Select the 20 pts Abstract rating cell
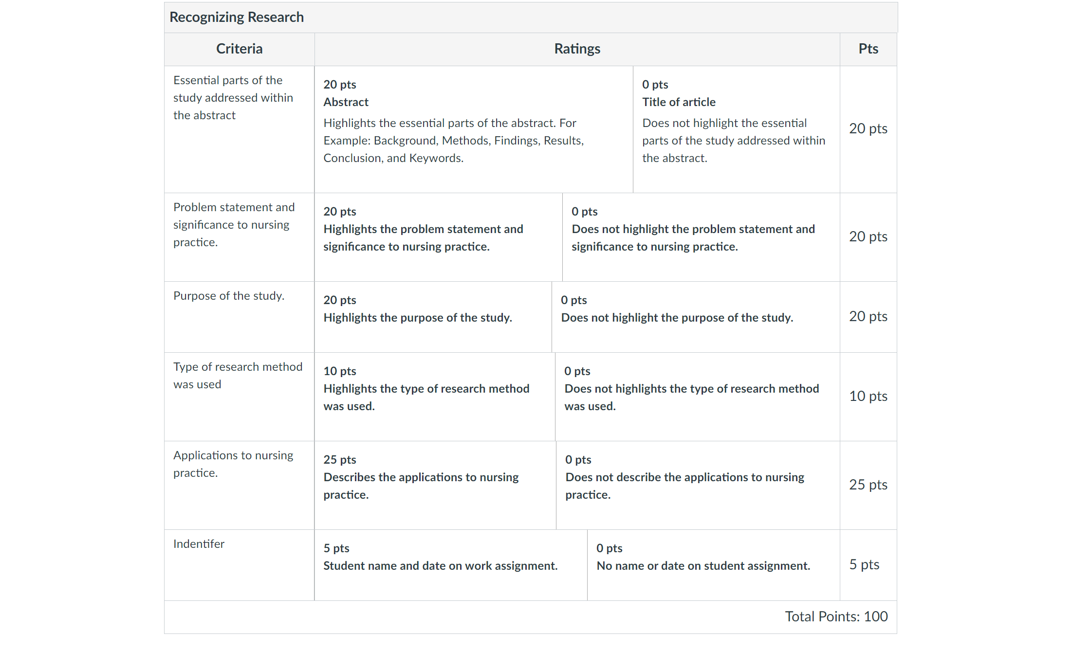This screenshot has height=651, width=1072. pos(474,129)
